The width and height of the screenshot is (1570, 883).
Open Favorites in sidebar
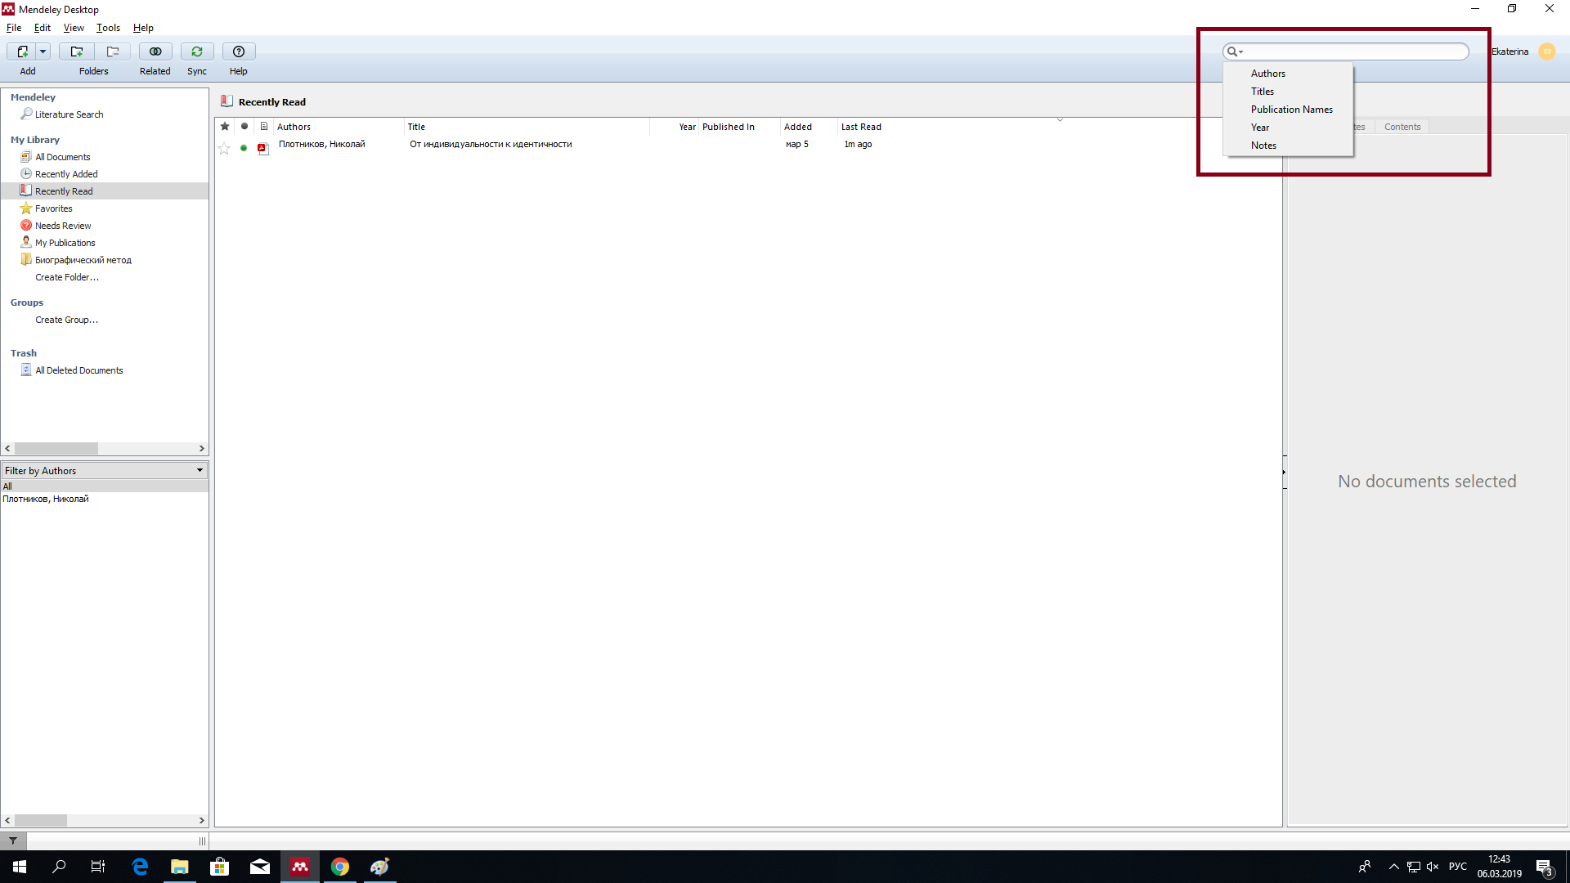pyautogui.click(x=53, y=208)
